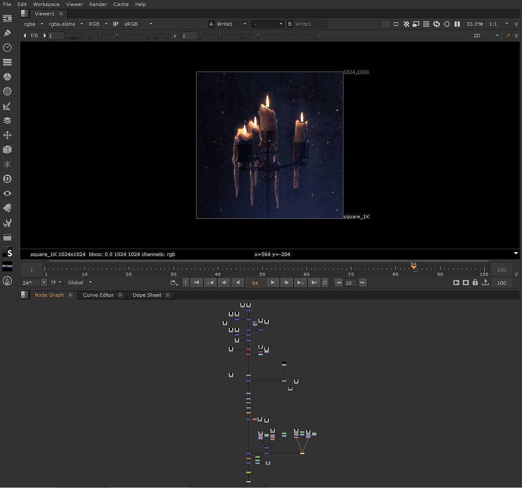Click the current frame field showing 84
522x488 pixels.
[x=255, y=283]
